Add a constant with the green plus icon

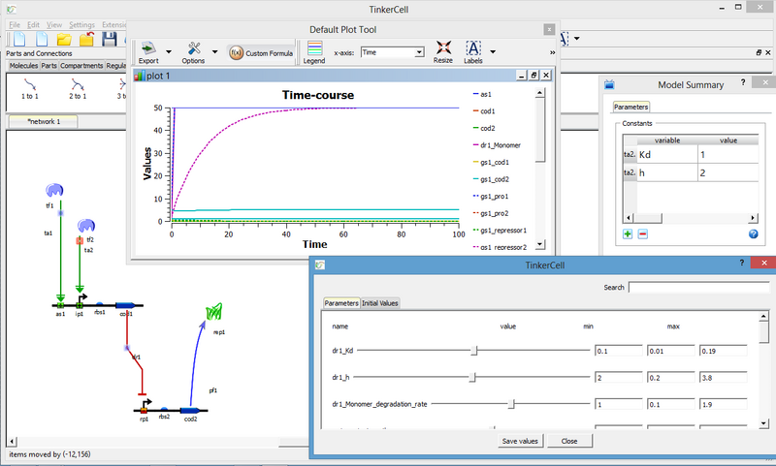click(628, 234)
